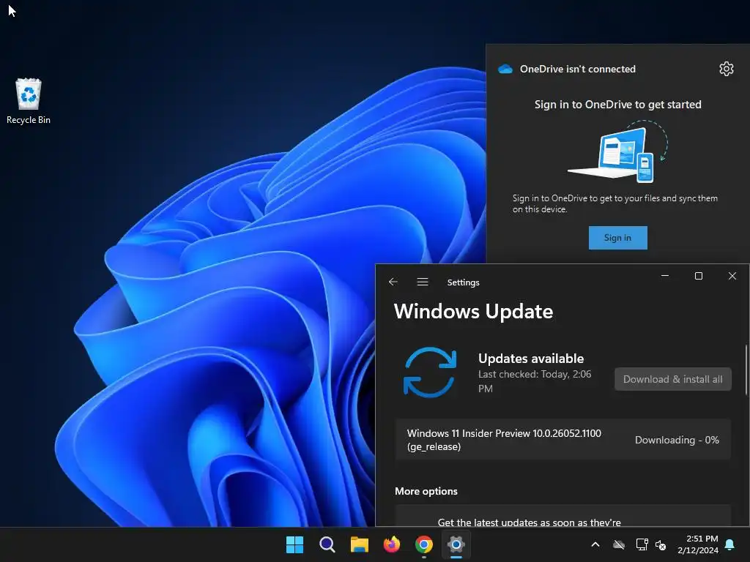Click OneDrive isn't connected header text
Screen dimensions: 750x562
[x=578, y=69]
